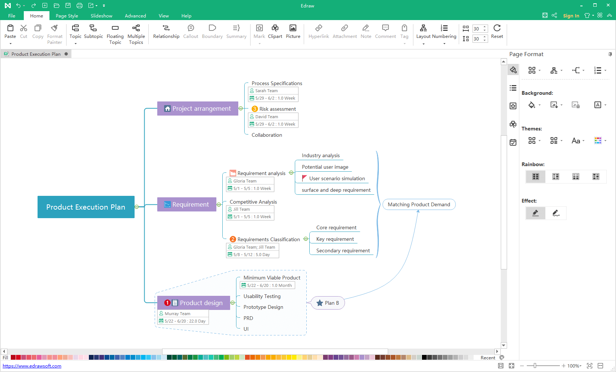Open the theme font dropdown
Screen dimensions: 616x372
click(578, 141)
